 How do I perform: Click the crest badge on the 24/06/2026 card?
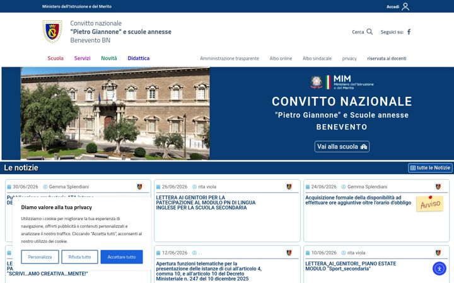[438, 187]
